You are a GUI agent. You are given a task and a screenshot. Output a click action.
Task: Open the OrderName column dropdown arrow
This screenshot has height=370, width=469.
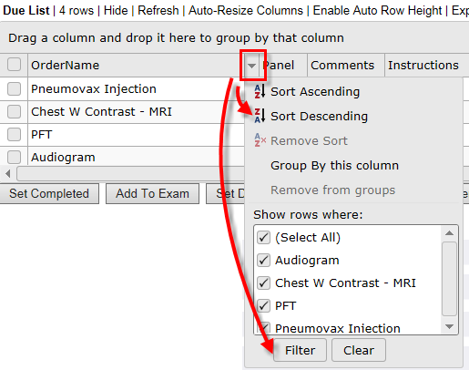tap(251, 66)
